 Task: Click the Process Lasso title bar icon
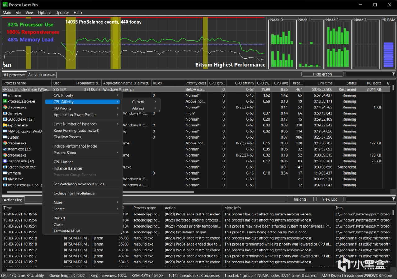pos(5,5)
